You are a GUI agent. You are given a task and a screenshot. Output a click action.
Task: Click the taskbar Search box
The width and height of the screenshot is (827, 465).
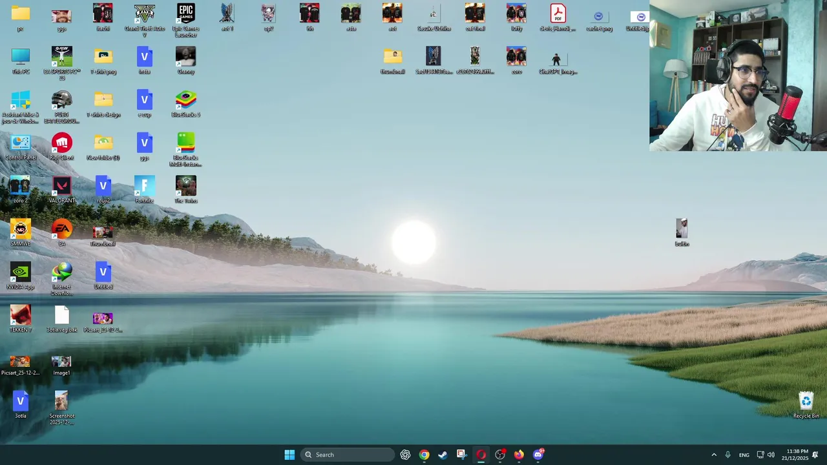click(348, 455)
